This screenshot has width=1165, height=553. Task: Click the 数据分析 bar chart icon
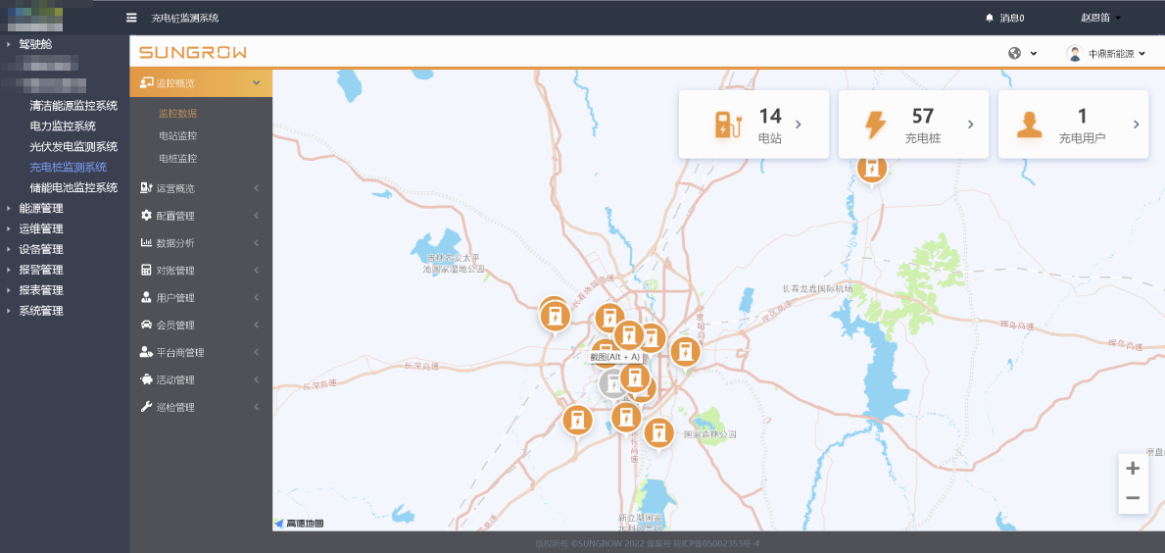click(x=146, y=243)
